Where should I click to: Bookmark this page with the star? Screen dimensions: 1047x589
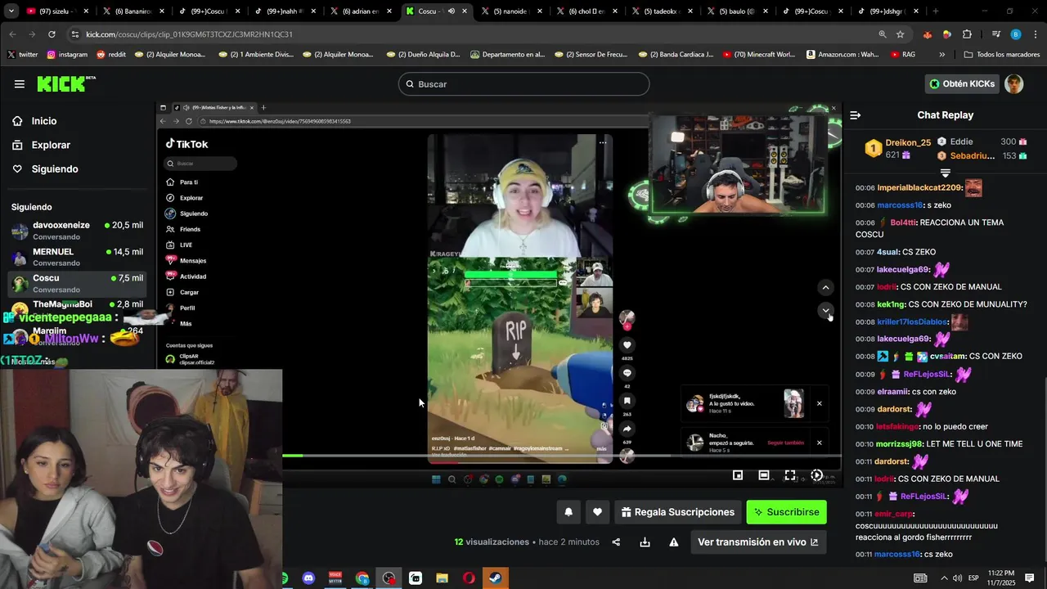point(901,34)
